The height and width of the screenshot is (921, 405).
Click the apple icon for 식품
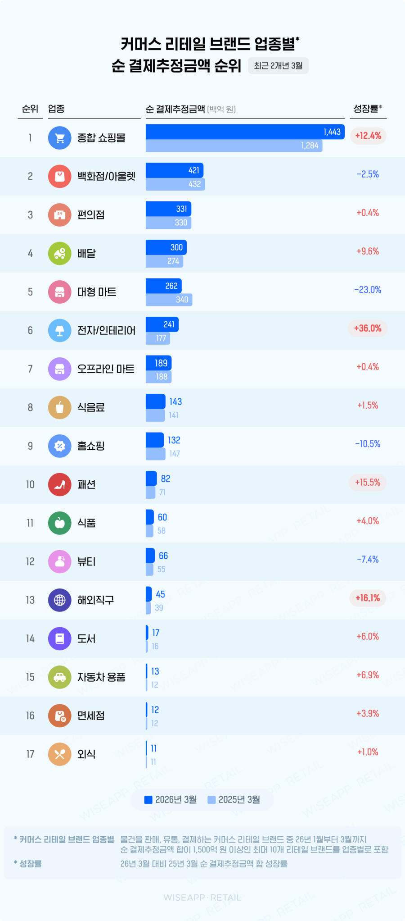[x=59, y=523]
